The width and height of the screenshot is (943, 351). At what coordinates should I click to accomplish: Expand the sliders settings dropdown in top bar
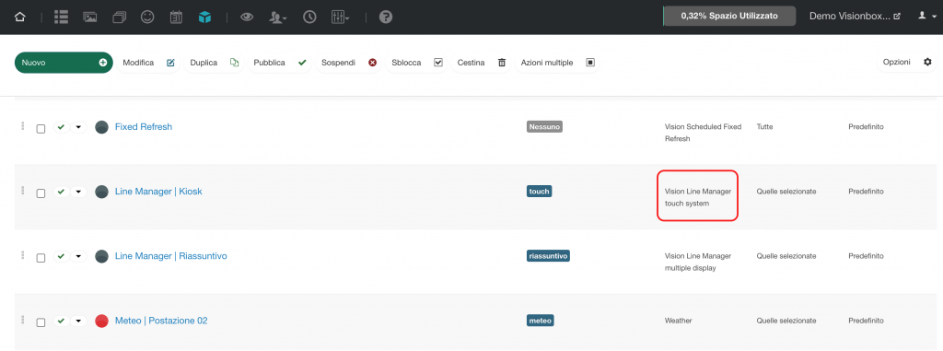click(341, 17)
